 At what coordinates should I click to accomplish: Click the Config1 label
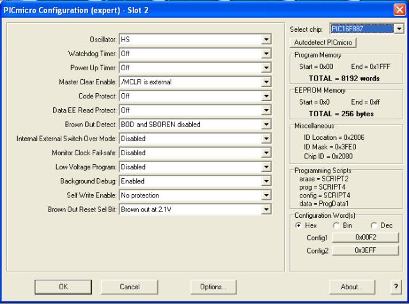tap(318, 238)
